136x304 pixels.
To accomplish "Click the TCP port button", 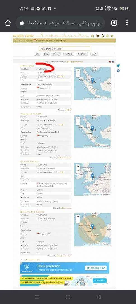I will (x=69, y=54).
